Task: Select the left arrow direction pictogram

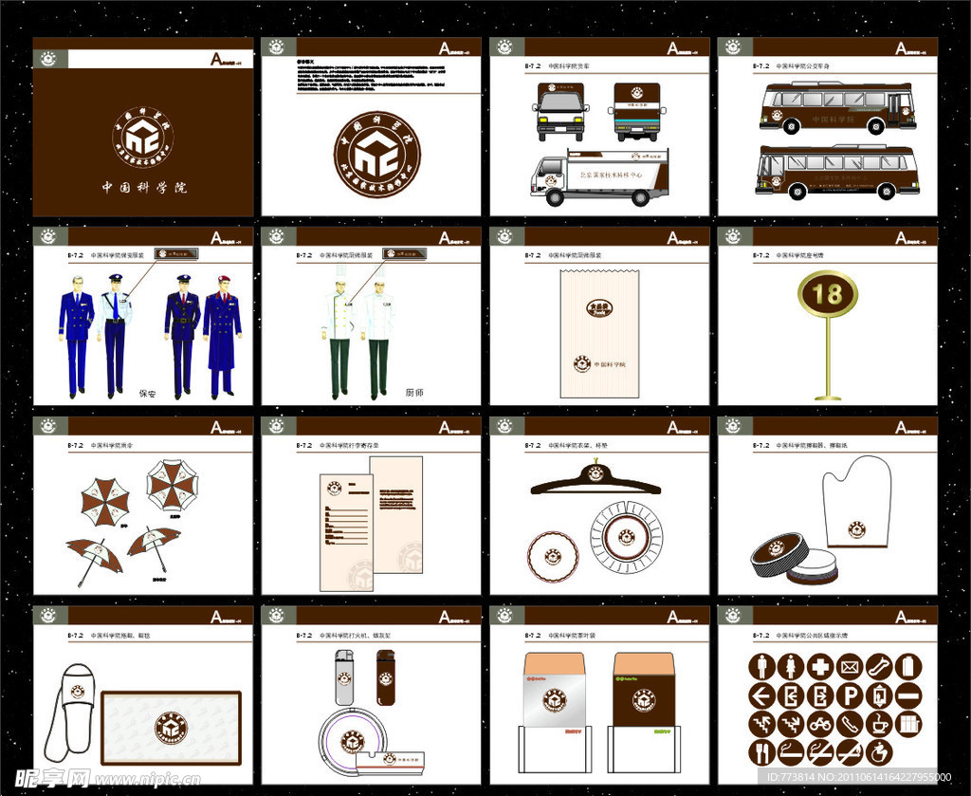Action: (x=761, y=695)
